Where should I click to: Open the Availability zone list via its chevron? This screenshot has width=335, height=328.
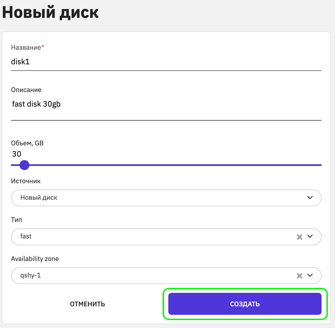click(310, 276)
